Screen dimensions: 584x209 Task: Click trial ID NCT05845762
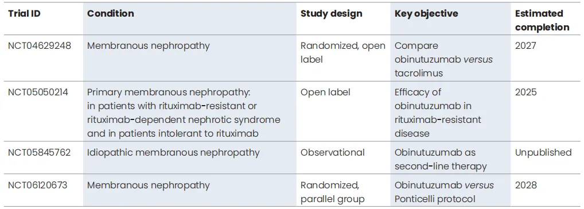click(x=39, y=152)
